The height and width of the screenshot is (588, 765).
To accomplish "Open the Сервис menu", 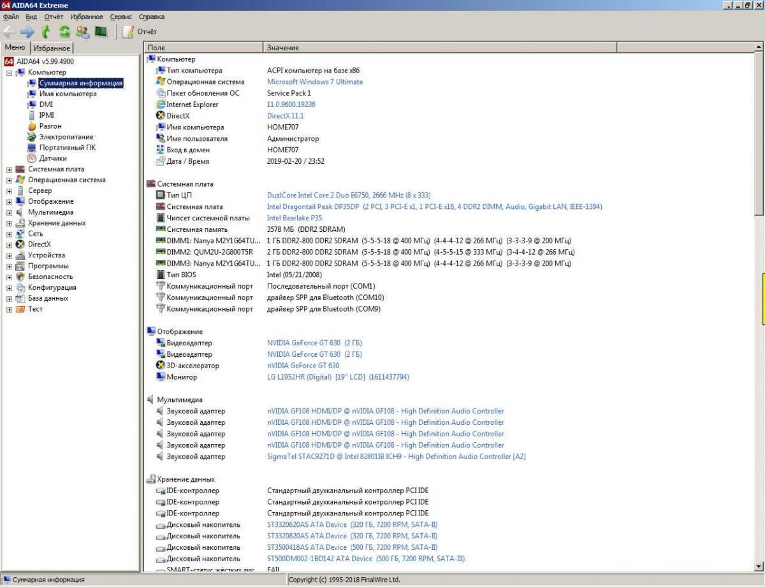I will point(120,17).
